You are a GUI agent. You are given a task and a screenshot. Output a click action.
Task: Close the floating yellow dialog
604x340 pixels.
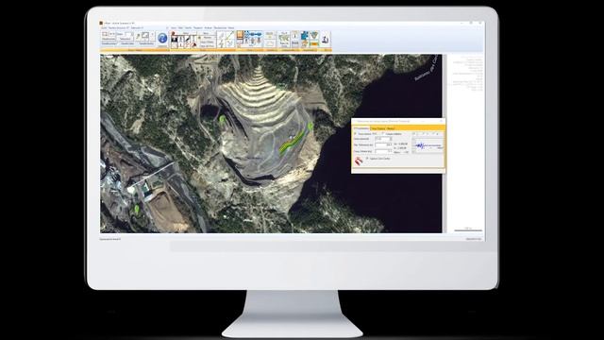(x=441, y=121)
